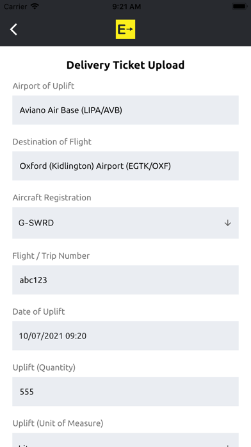Tap the Aircraft Registration label

tap(52, 198)
